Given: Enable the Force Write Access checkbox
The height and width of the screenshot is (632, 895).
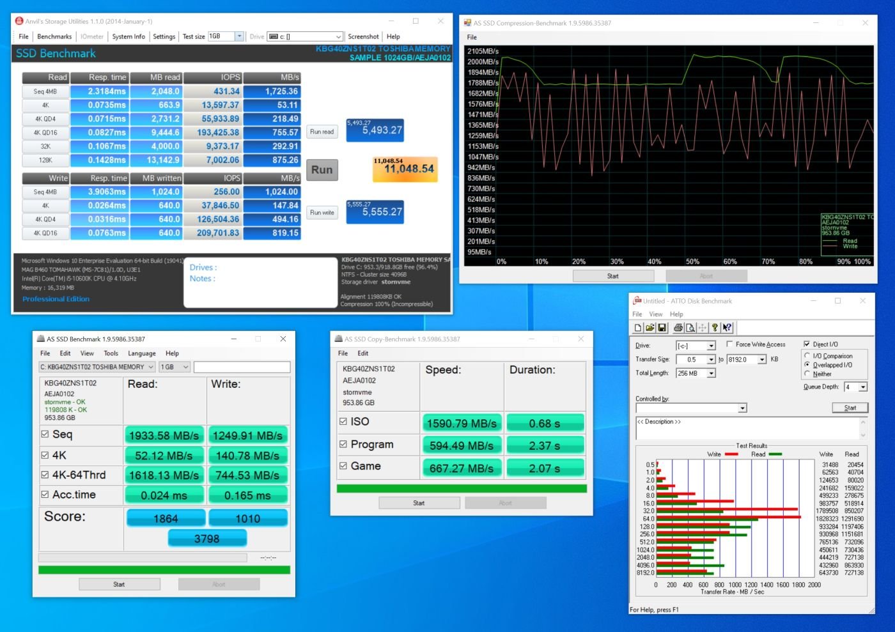Looking at the screenshot, I should coord(729,344).
